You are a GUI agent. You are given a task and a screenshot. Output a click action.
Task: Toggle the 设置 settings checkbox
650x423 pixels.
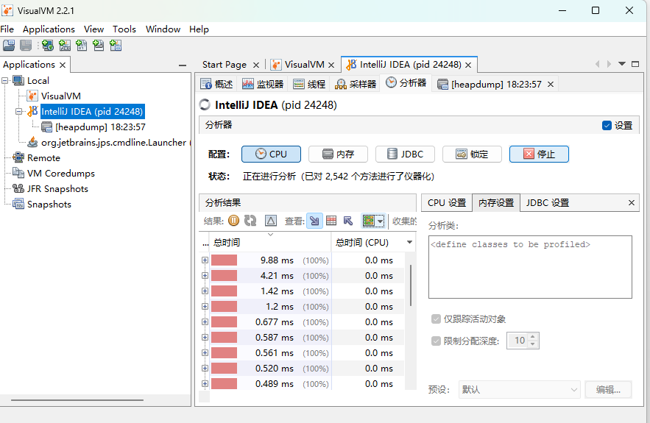point(607,126)
